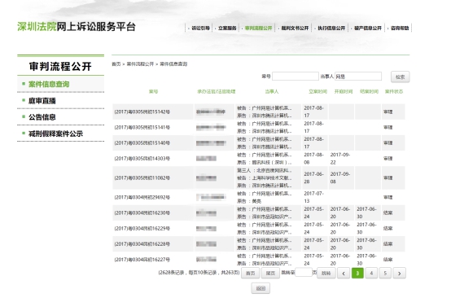Click the 结案时间 column header
The height and width of the screenshot is (298, 451).
369,91
